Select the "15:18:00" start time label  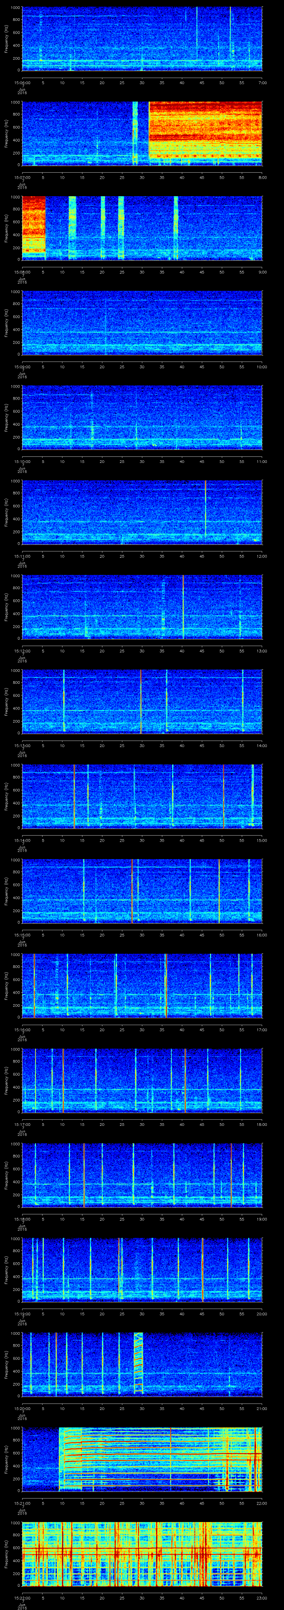[22, 1219]
